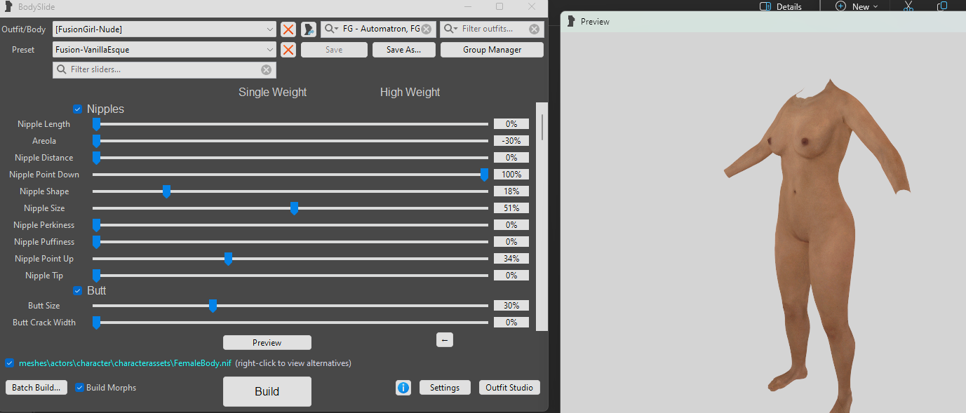Click the Butt Size 30% value box

(x=511, y=306)
